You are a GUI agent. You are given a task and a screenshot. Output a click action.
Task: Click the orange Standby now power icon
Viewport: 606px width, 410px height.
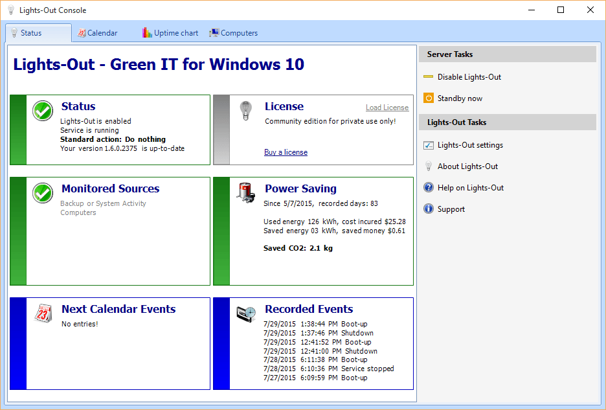428,98
